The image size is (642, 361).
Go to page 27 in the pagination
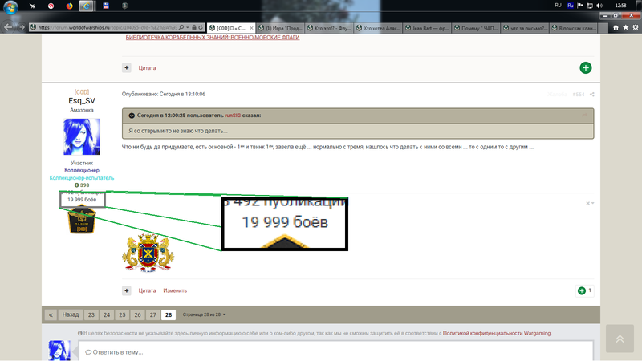tap(152, 315)
